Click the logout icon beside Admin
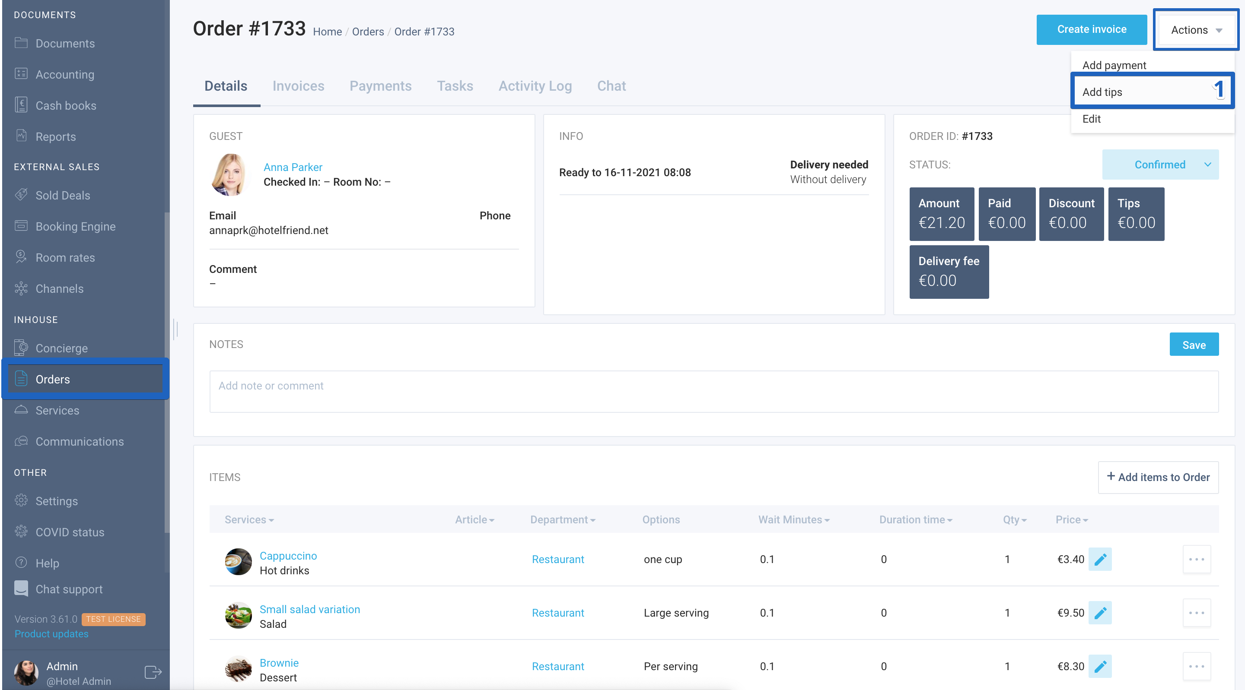This screenshot has height=690, width=1245. point(153,672)
